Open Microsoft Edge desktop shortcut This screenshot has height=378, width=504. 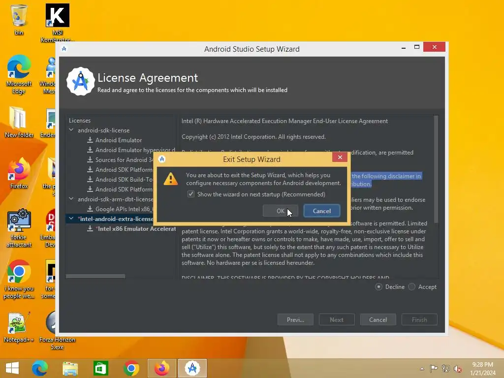pyautogui.click(x=19, y=74)
